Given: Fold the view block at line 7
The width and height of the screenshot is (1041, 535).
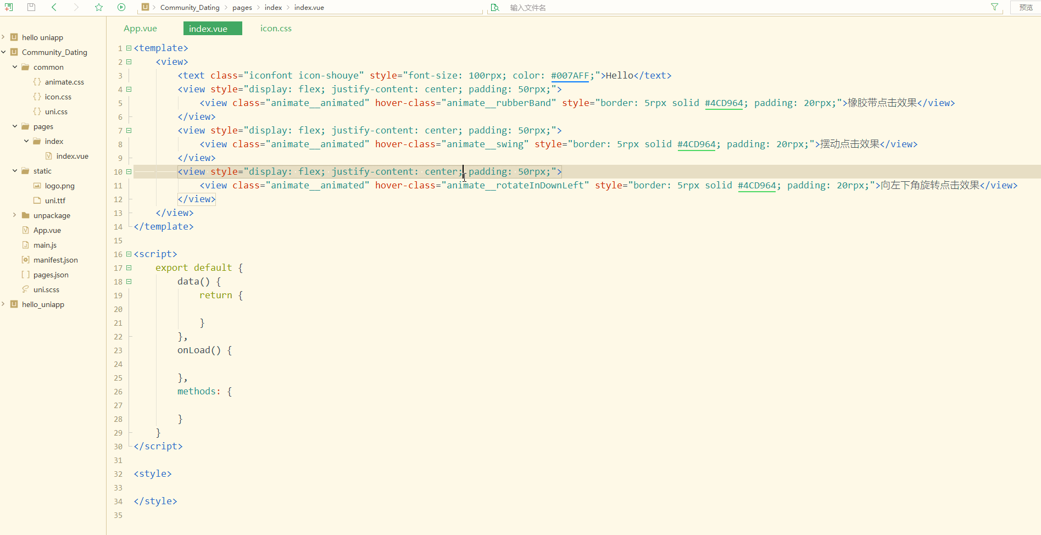Looking at the screenshot, I should pyautogui.click(x=129, y=131).
